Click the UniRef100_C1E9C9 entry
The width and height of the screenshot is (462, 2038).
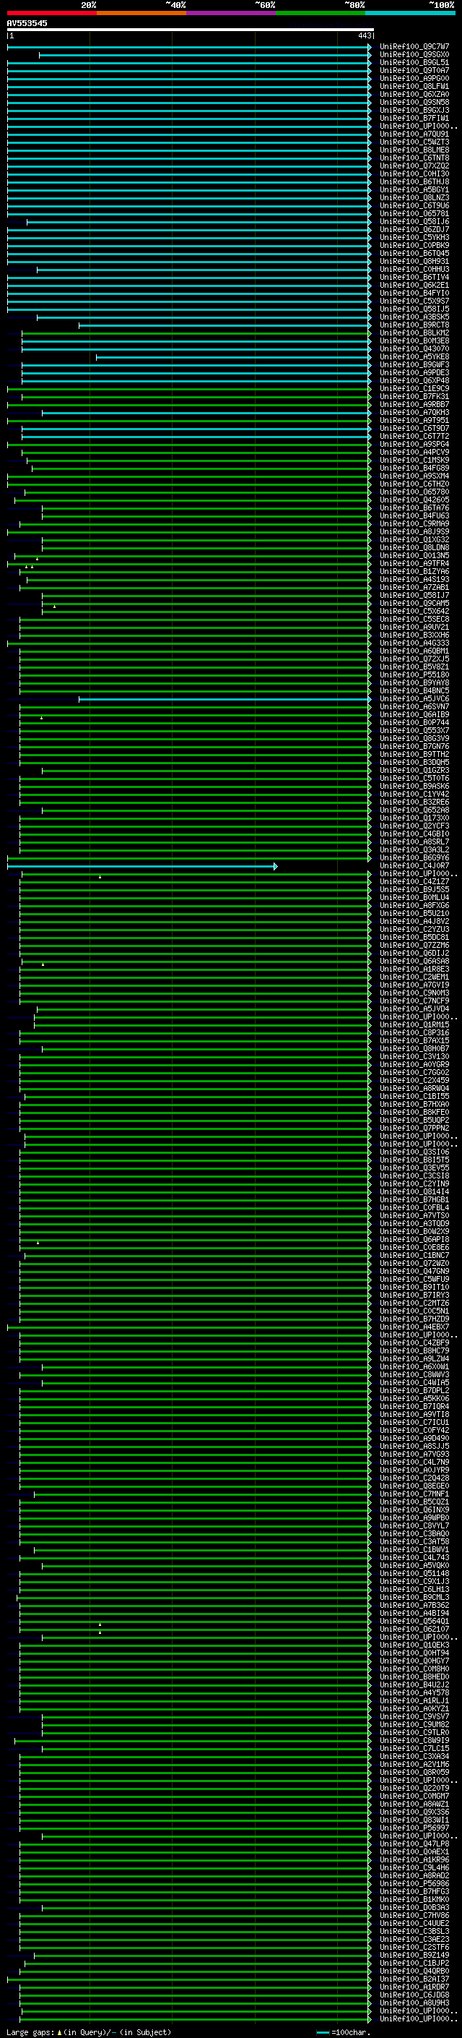click(414, 388)
